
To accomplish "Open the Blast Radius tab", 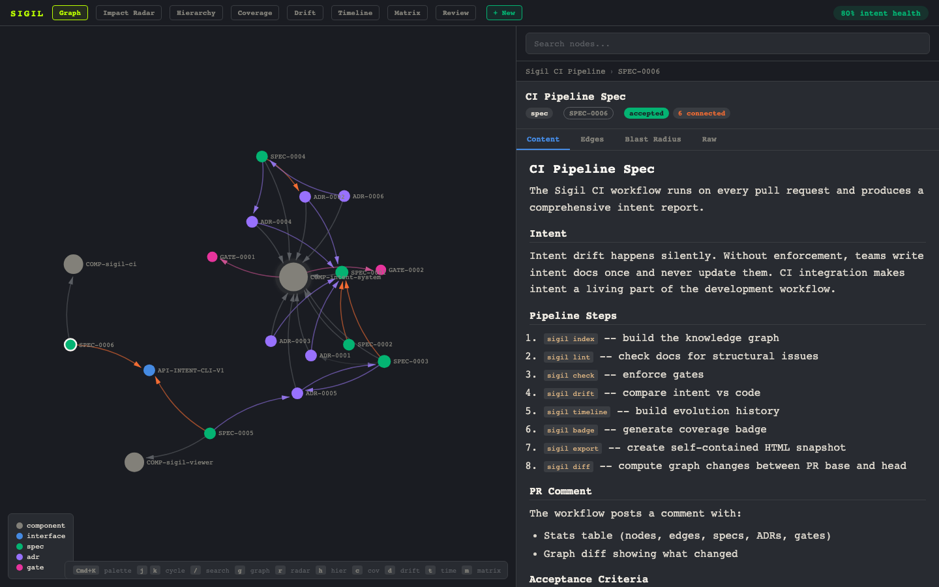I will pos(653,139).
